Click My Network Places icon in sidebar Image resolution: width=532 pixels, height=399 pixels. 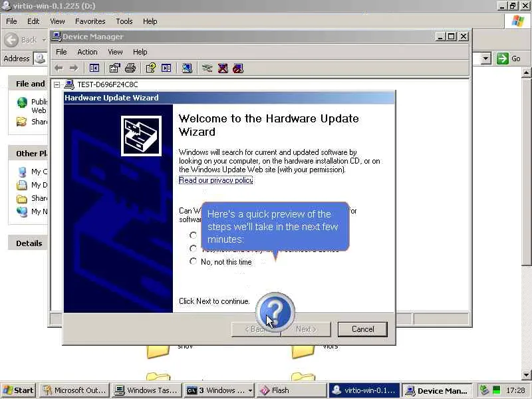[22, 211]
